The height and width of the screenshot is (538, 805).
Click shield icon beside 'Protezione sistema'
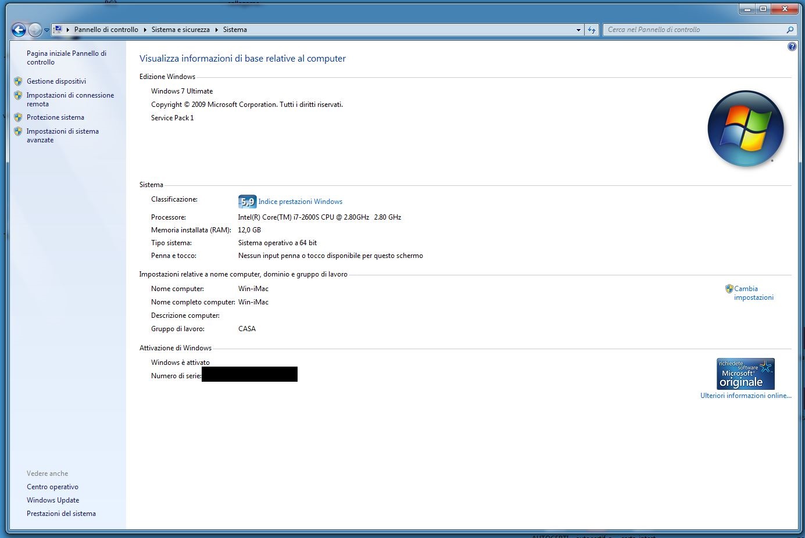(18, 117)
